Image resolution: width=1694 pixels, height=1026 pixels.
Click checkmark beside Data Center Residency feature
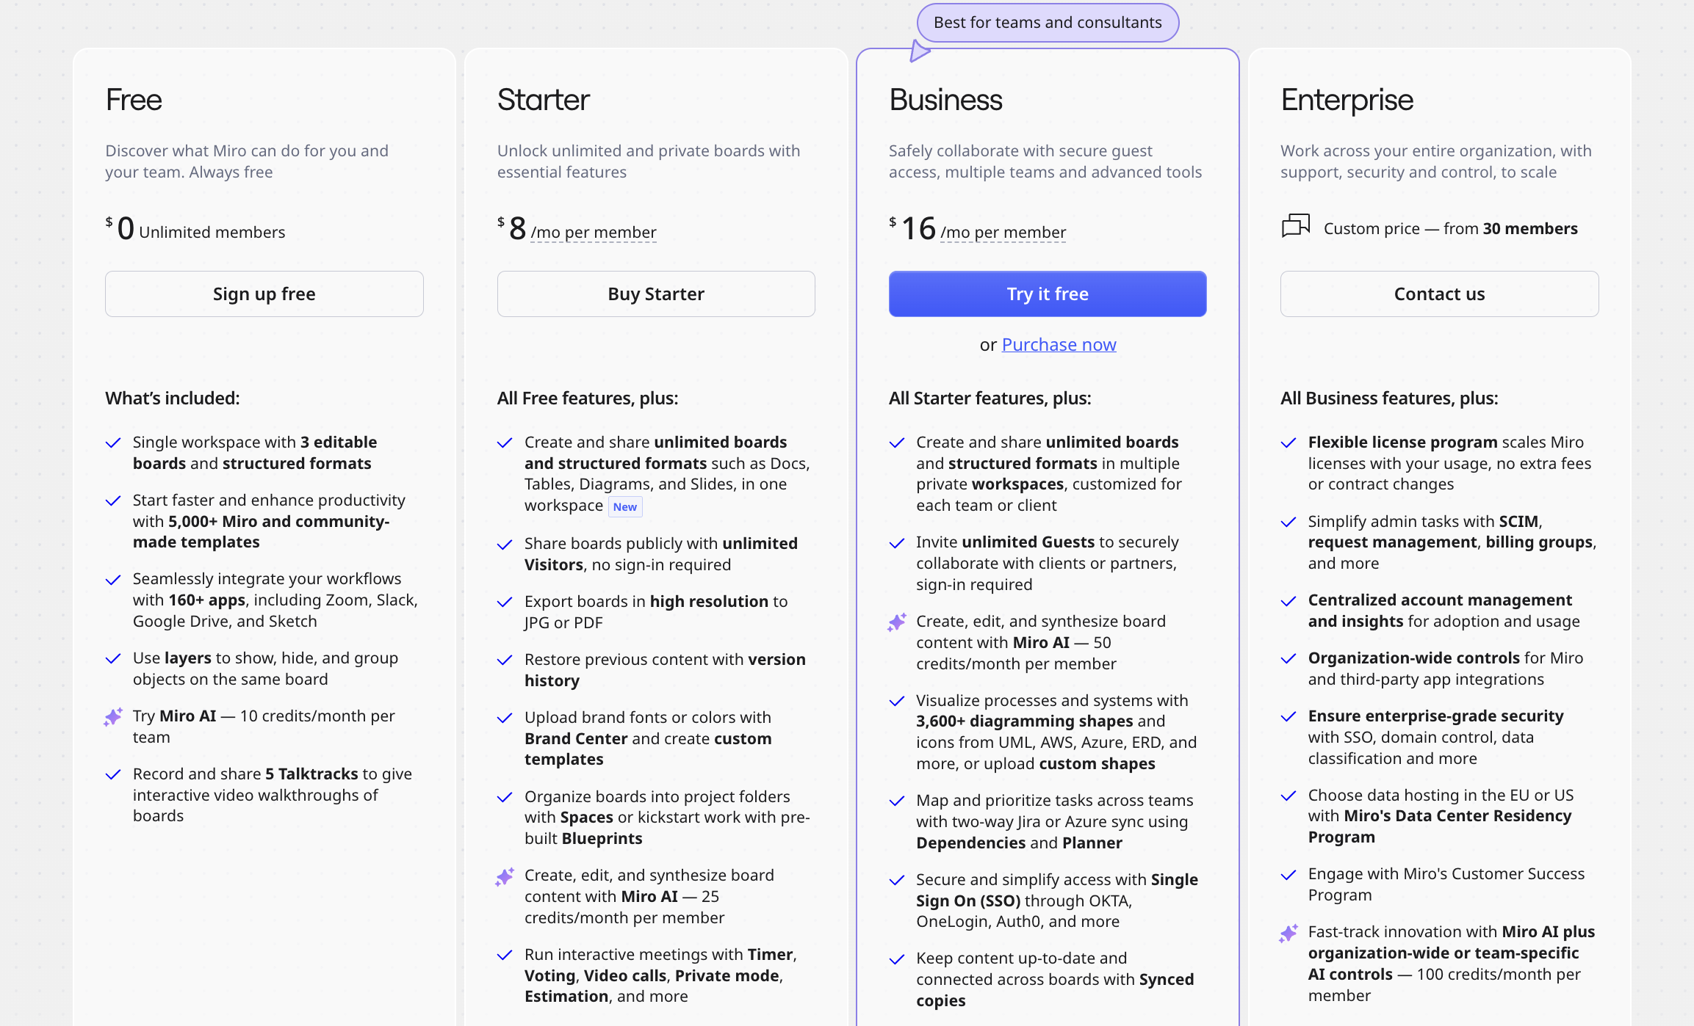coord(1288,796)
